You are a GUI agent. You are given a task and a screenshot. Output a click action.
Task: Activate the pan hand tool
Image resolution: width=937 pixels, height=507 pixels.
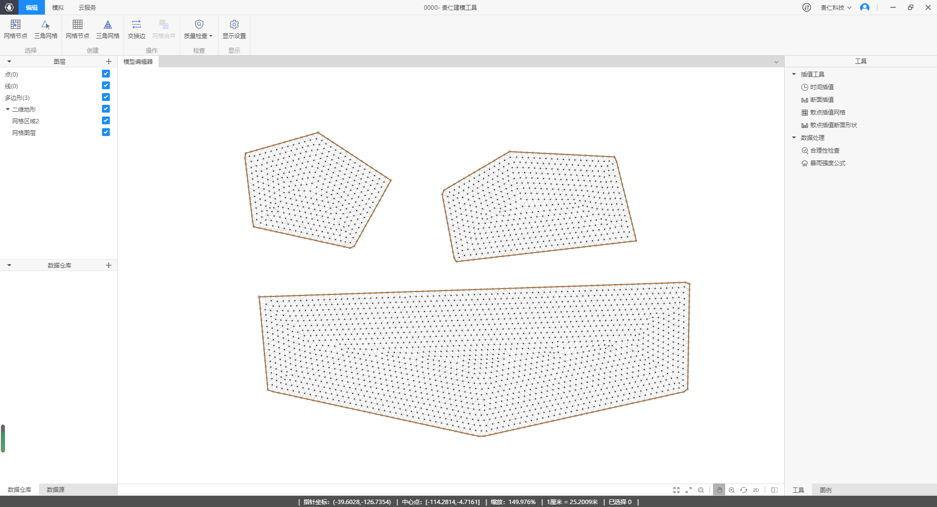719,490
